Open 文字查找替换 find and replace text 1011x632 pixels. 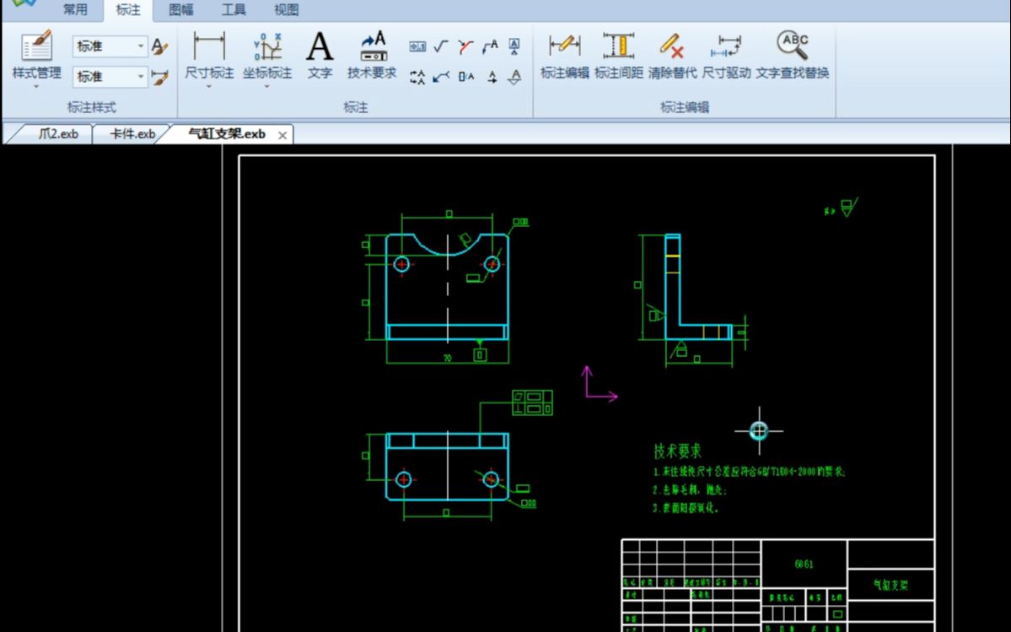pyautogui.click(x=792, y=56)
